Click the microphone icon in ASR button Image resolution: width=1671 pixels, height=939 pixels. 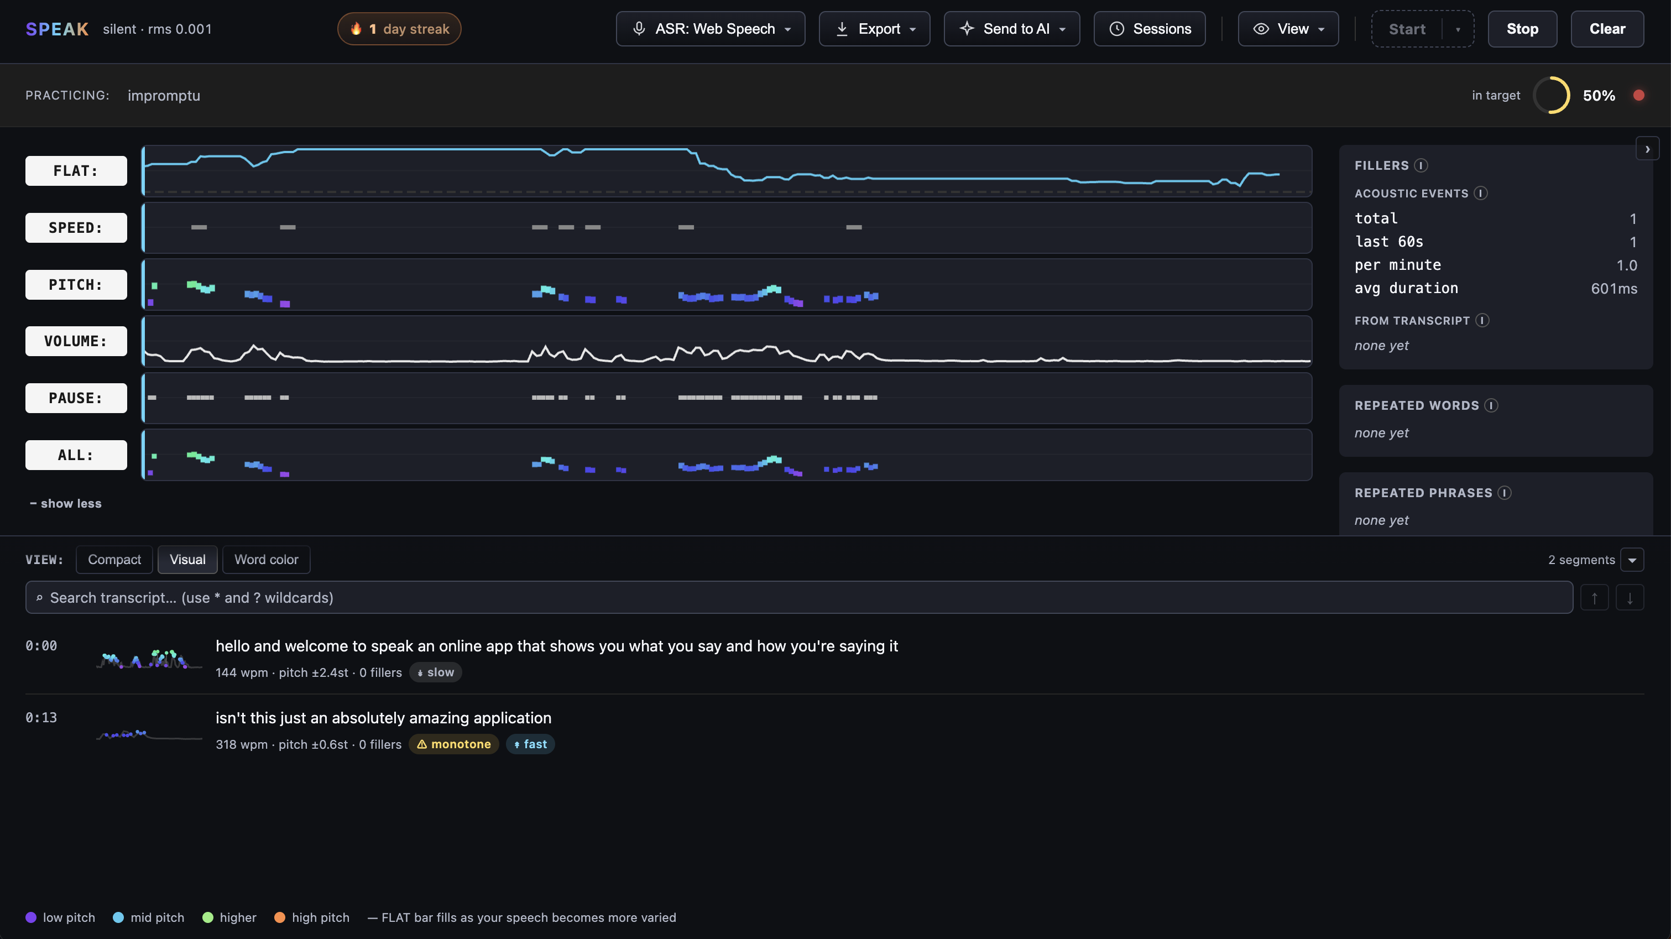point(639,29)
